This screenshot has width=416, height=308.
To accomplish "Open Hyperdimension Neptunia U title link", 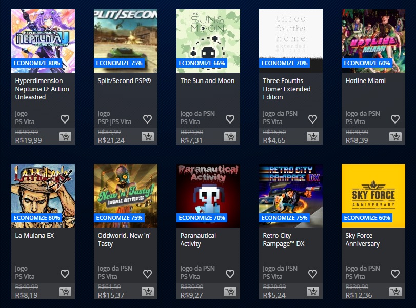I will [42, 89].
